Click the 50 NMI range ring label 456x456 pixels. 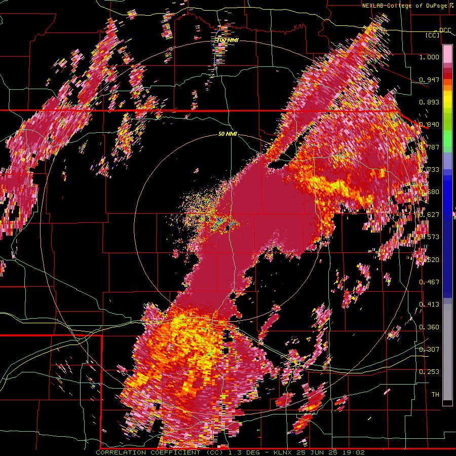[x=227, y=134]
